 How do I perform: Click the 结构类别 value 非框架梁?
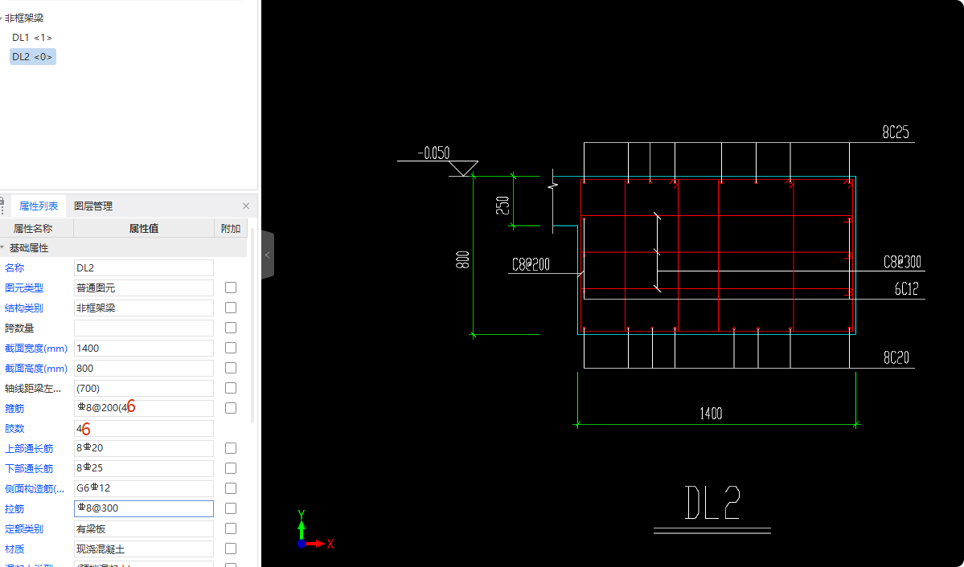[x=144, y=308]
